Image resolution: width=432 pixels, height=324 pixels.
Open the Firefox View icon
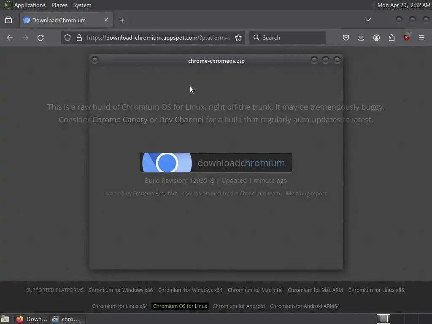(8, 20)
